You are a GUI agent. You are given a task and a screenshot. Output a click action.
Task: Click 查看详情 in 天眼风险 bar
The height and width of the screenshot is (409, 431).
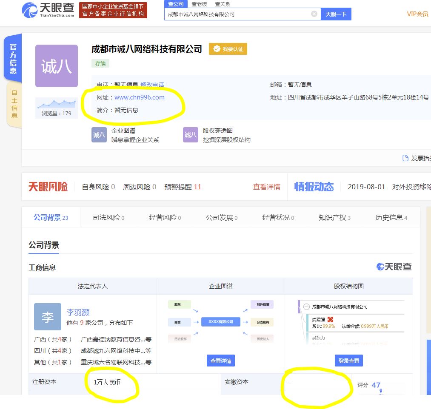[x=267, y=187]
